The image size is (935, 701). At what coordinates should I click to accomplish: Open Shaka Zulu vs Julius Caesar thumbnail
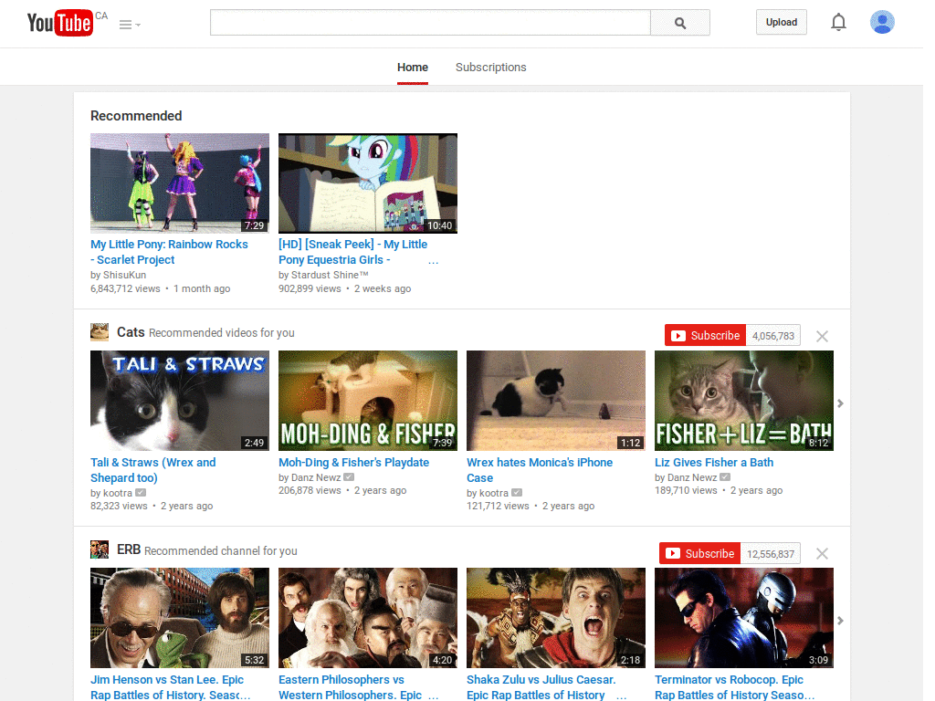point(556,618)
